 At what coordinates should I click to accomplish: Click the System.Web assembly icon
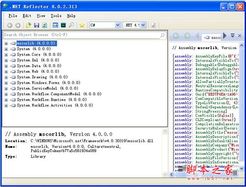(14, 72)
